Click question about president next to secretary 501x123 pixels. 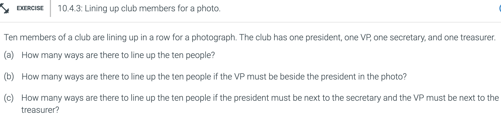[x=260, y=104]
